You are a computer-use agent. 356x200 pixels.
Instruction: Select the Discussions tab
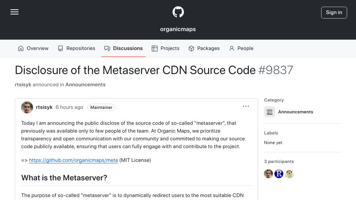coord(123,48)
